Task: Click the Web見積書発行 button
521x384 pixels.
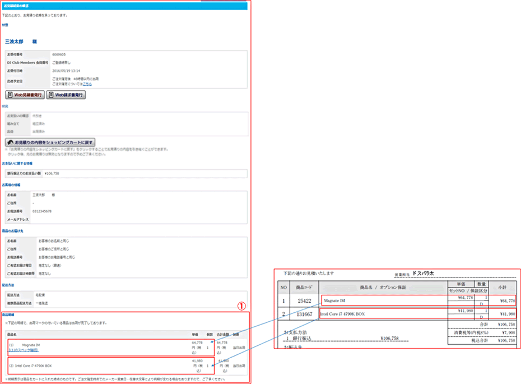Action: 25,95
